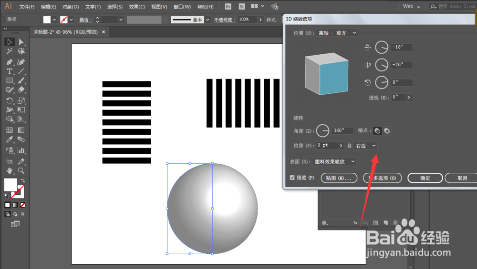
Task: Select the Selection tool arrow
Action: tap(10, 42)
